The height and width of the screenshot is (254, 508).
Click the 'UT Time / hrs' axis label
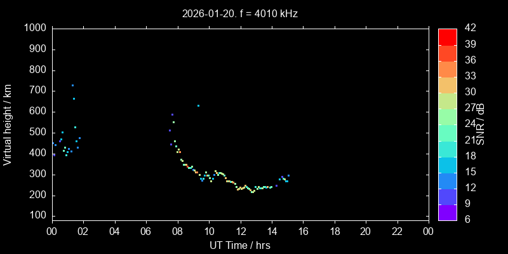[x=240, y=245]
